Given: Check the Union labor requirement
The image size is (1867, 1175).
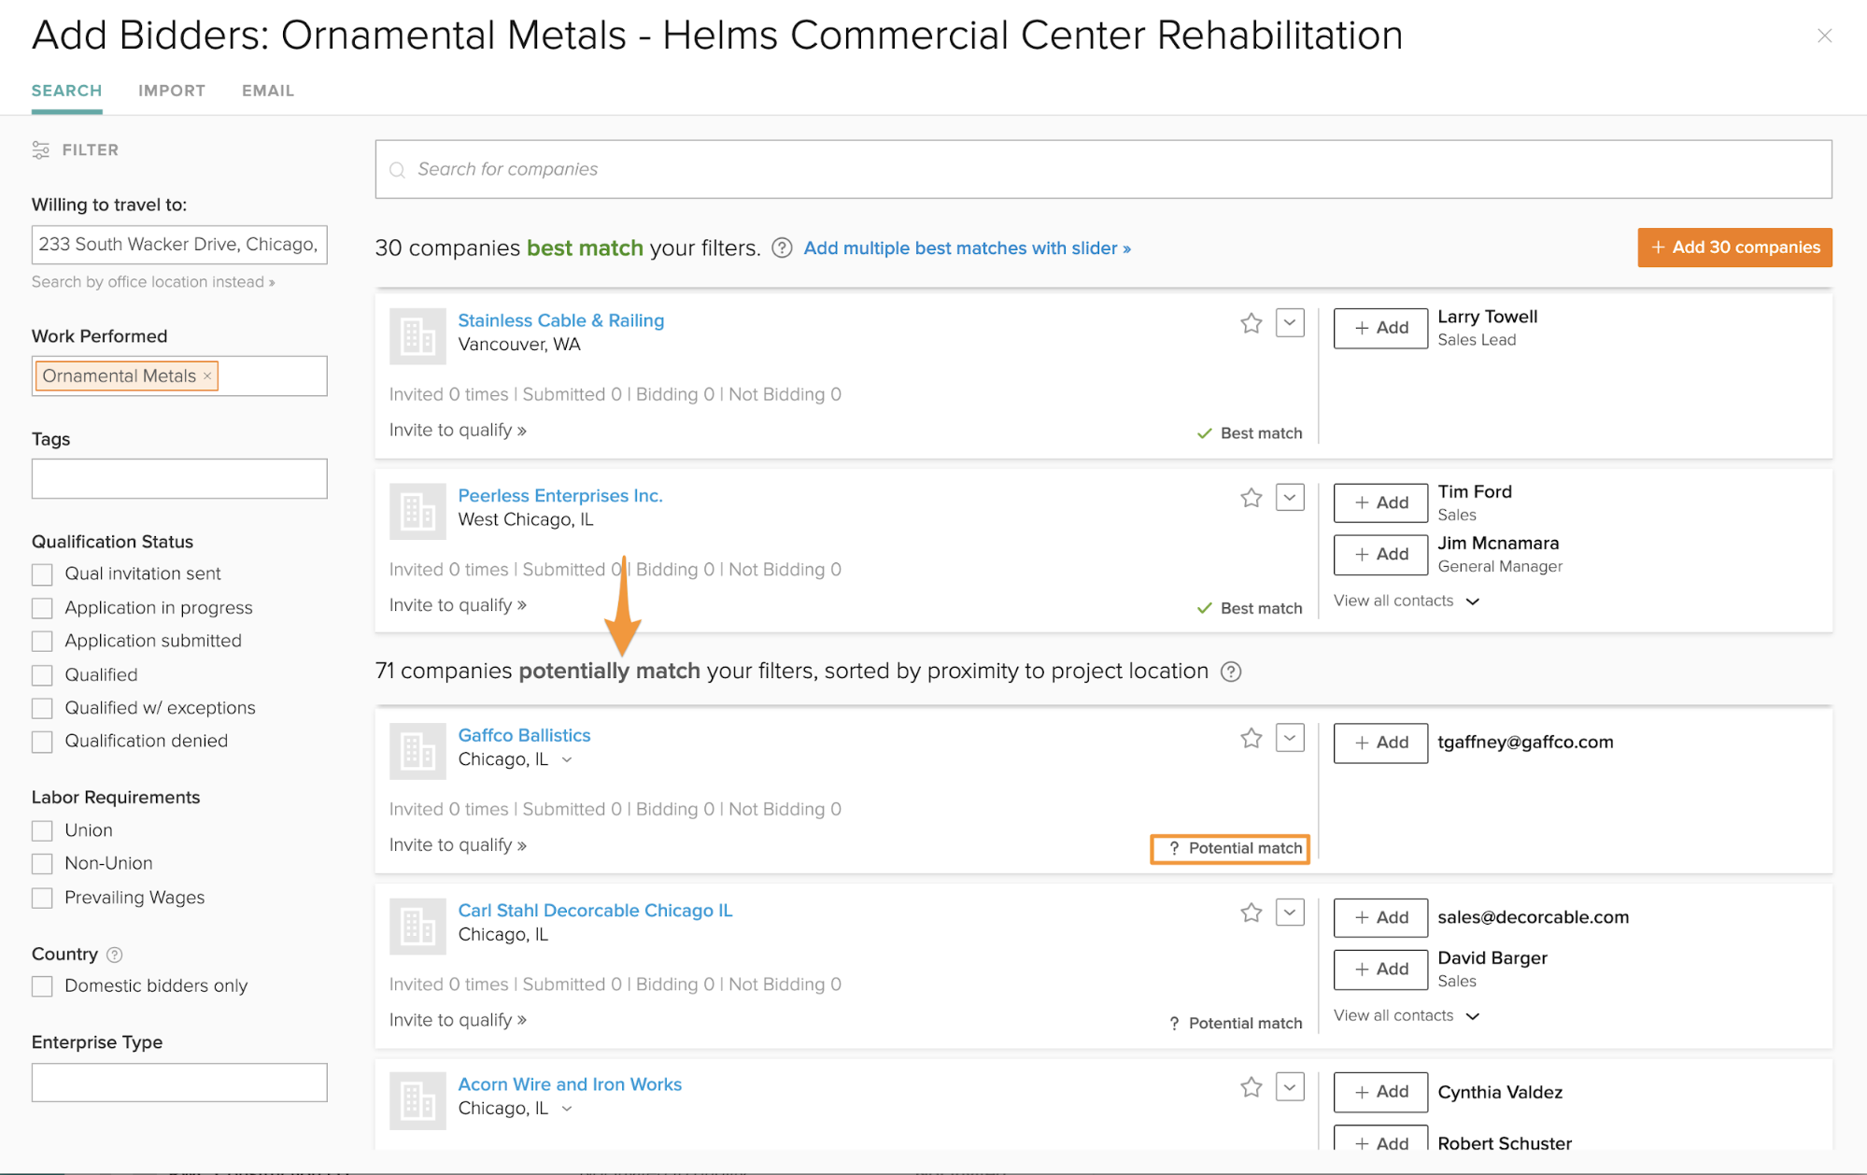Looking at the screenshot, I should 42,830.
